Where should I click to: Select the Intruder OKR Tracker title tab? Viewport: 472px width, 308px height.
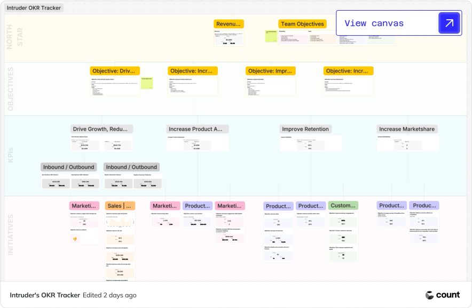[34, 8]
